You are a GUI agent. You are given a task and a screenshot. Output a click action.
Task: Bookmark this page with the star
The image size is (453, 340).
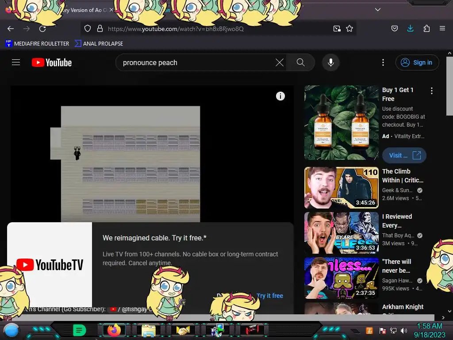[349, 29]
